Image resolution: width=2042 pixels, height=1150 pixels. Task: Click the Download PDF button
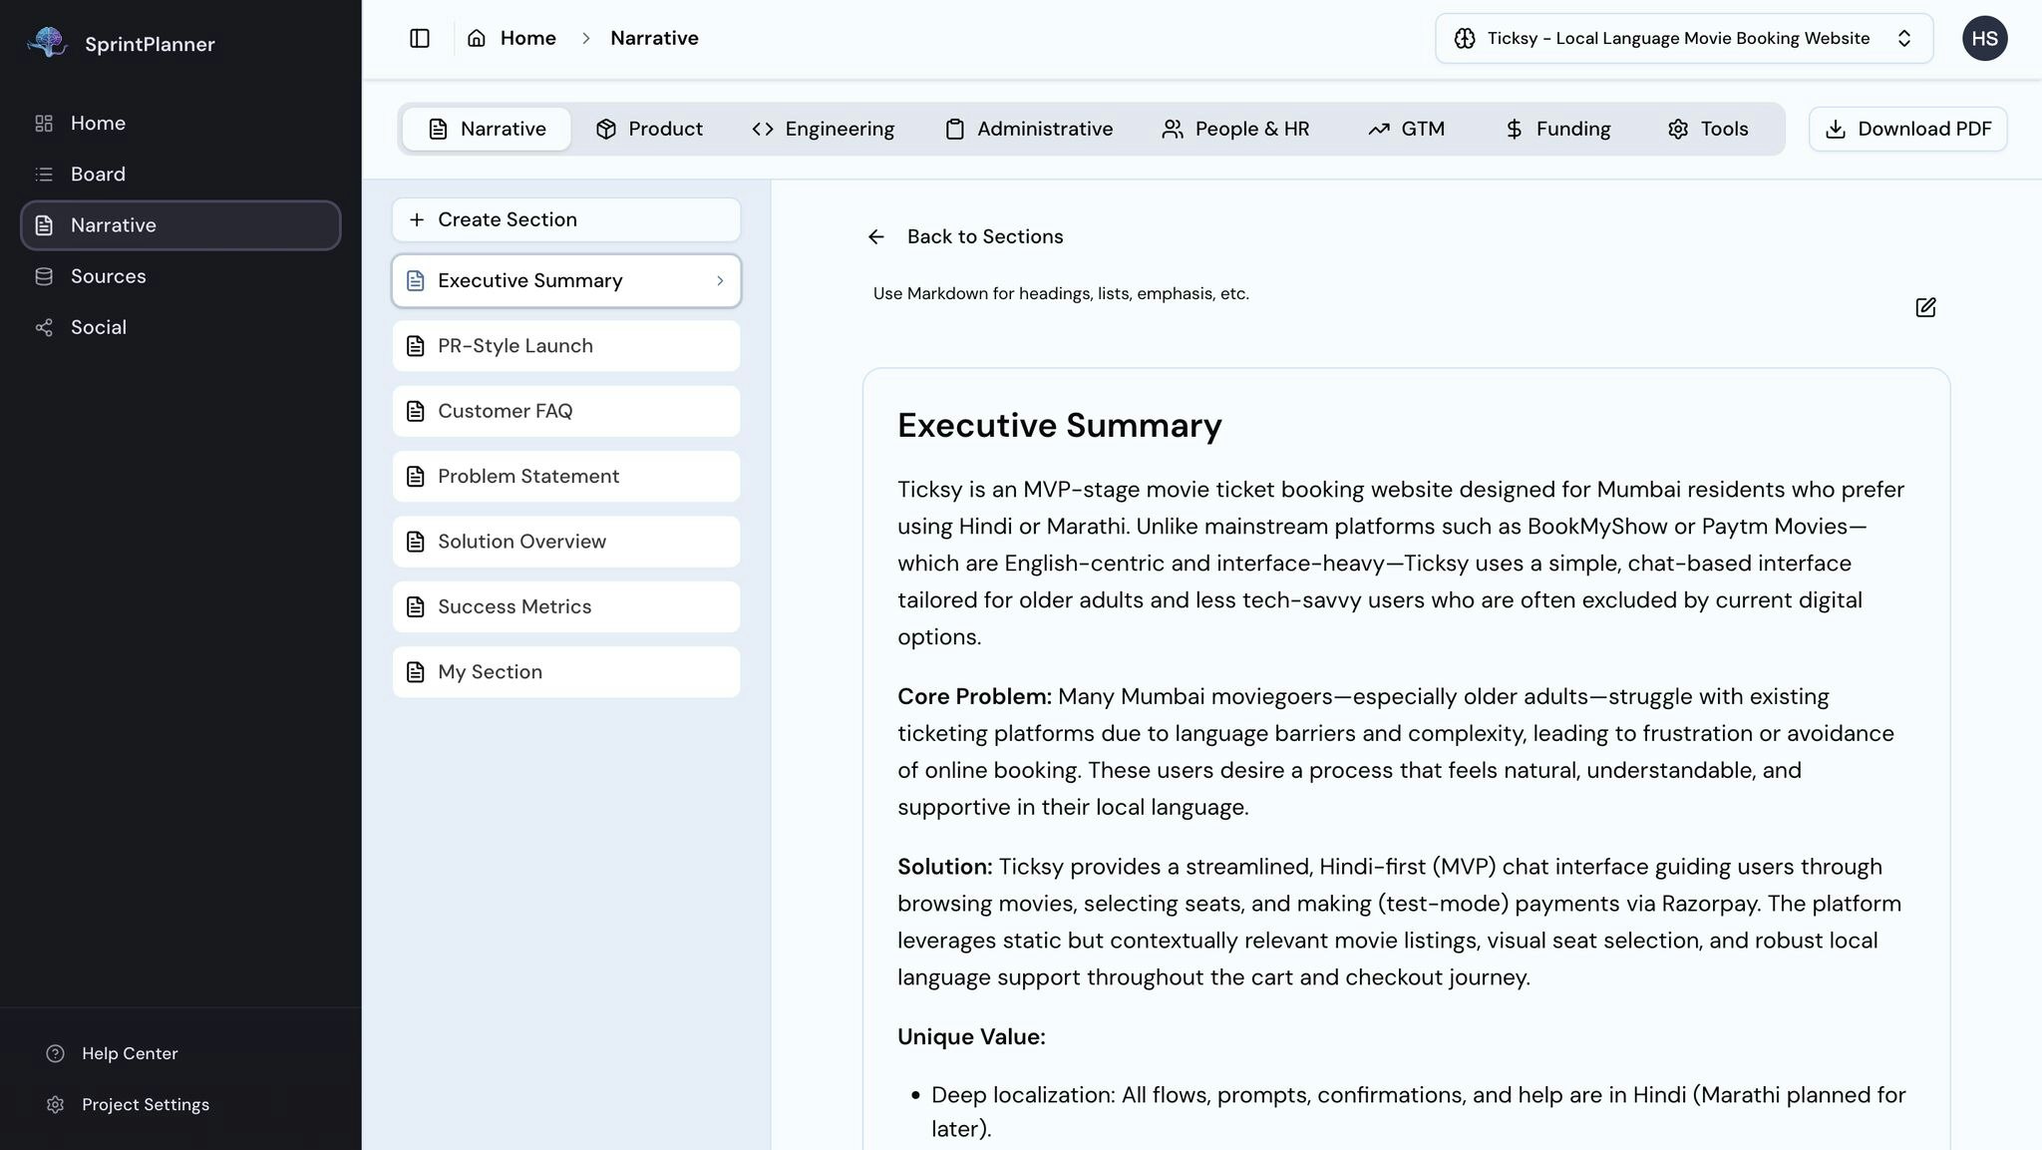click(1907, 129)
